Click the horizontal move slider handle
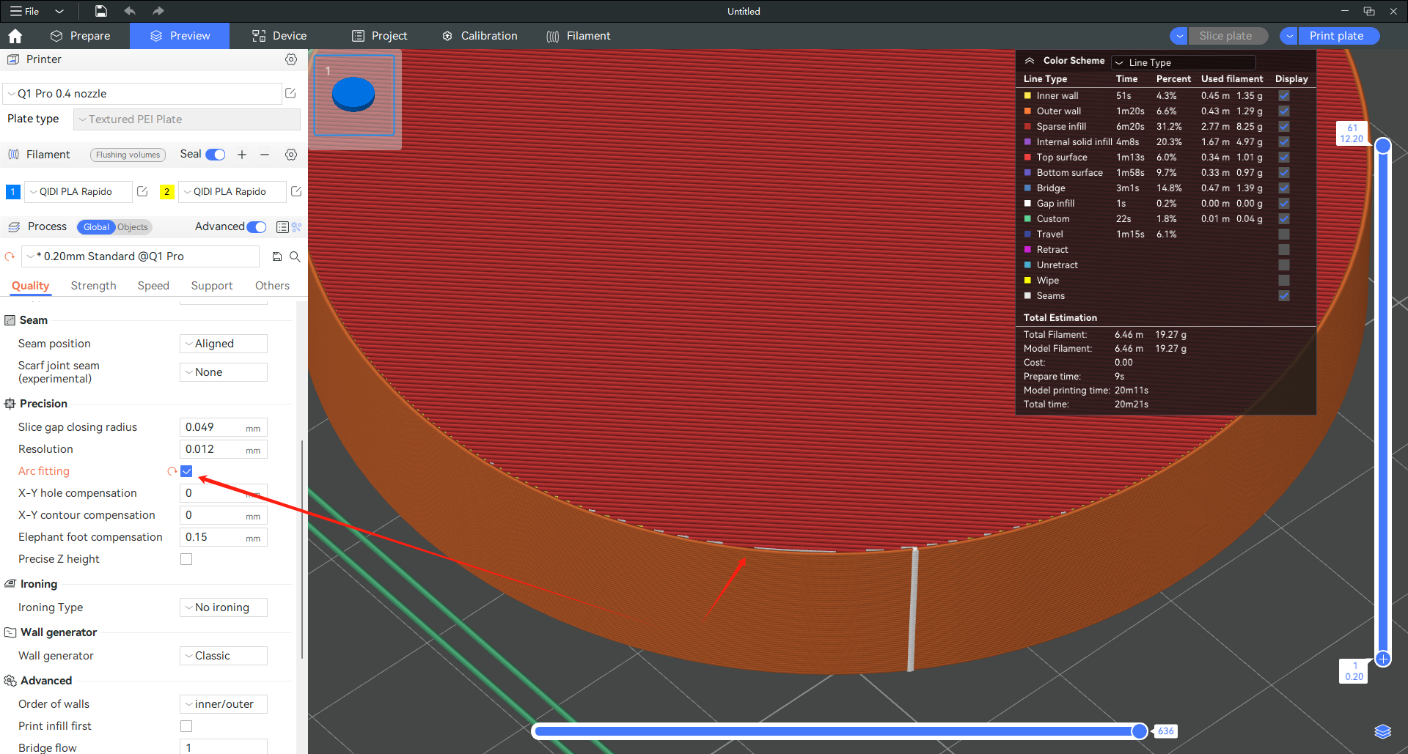This screenshot has width=1408, height=754. (1139, 731)
